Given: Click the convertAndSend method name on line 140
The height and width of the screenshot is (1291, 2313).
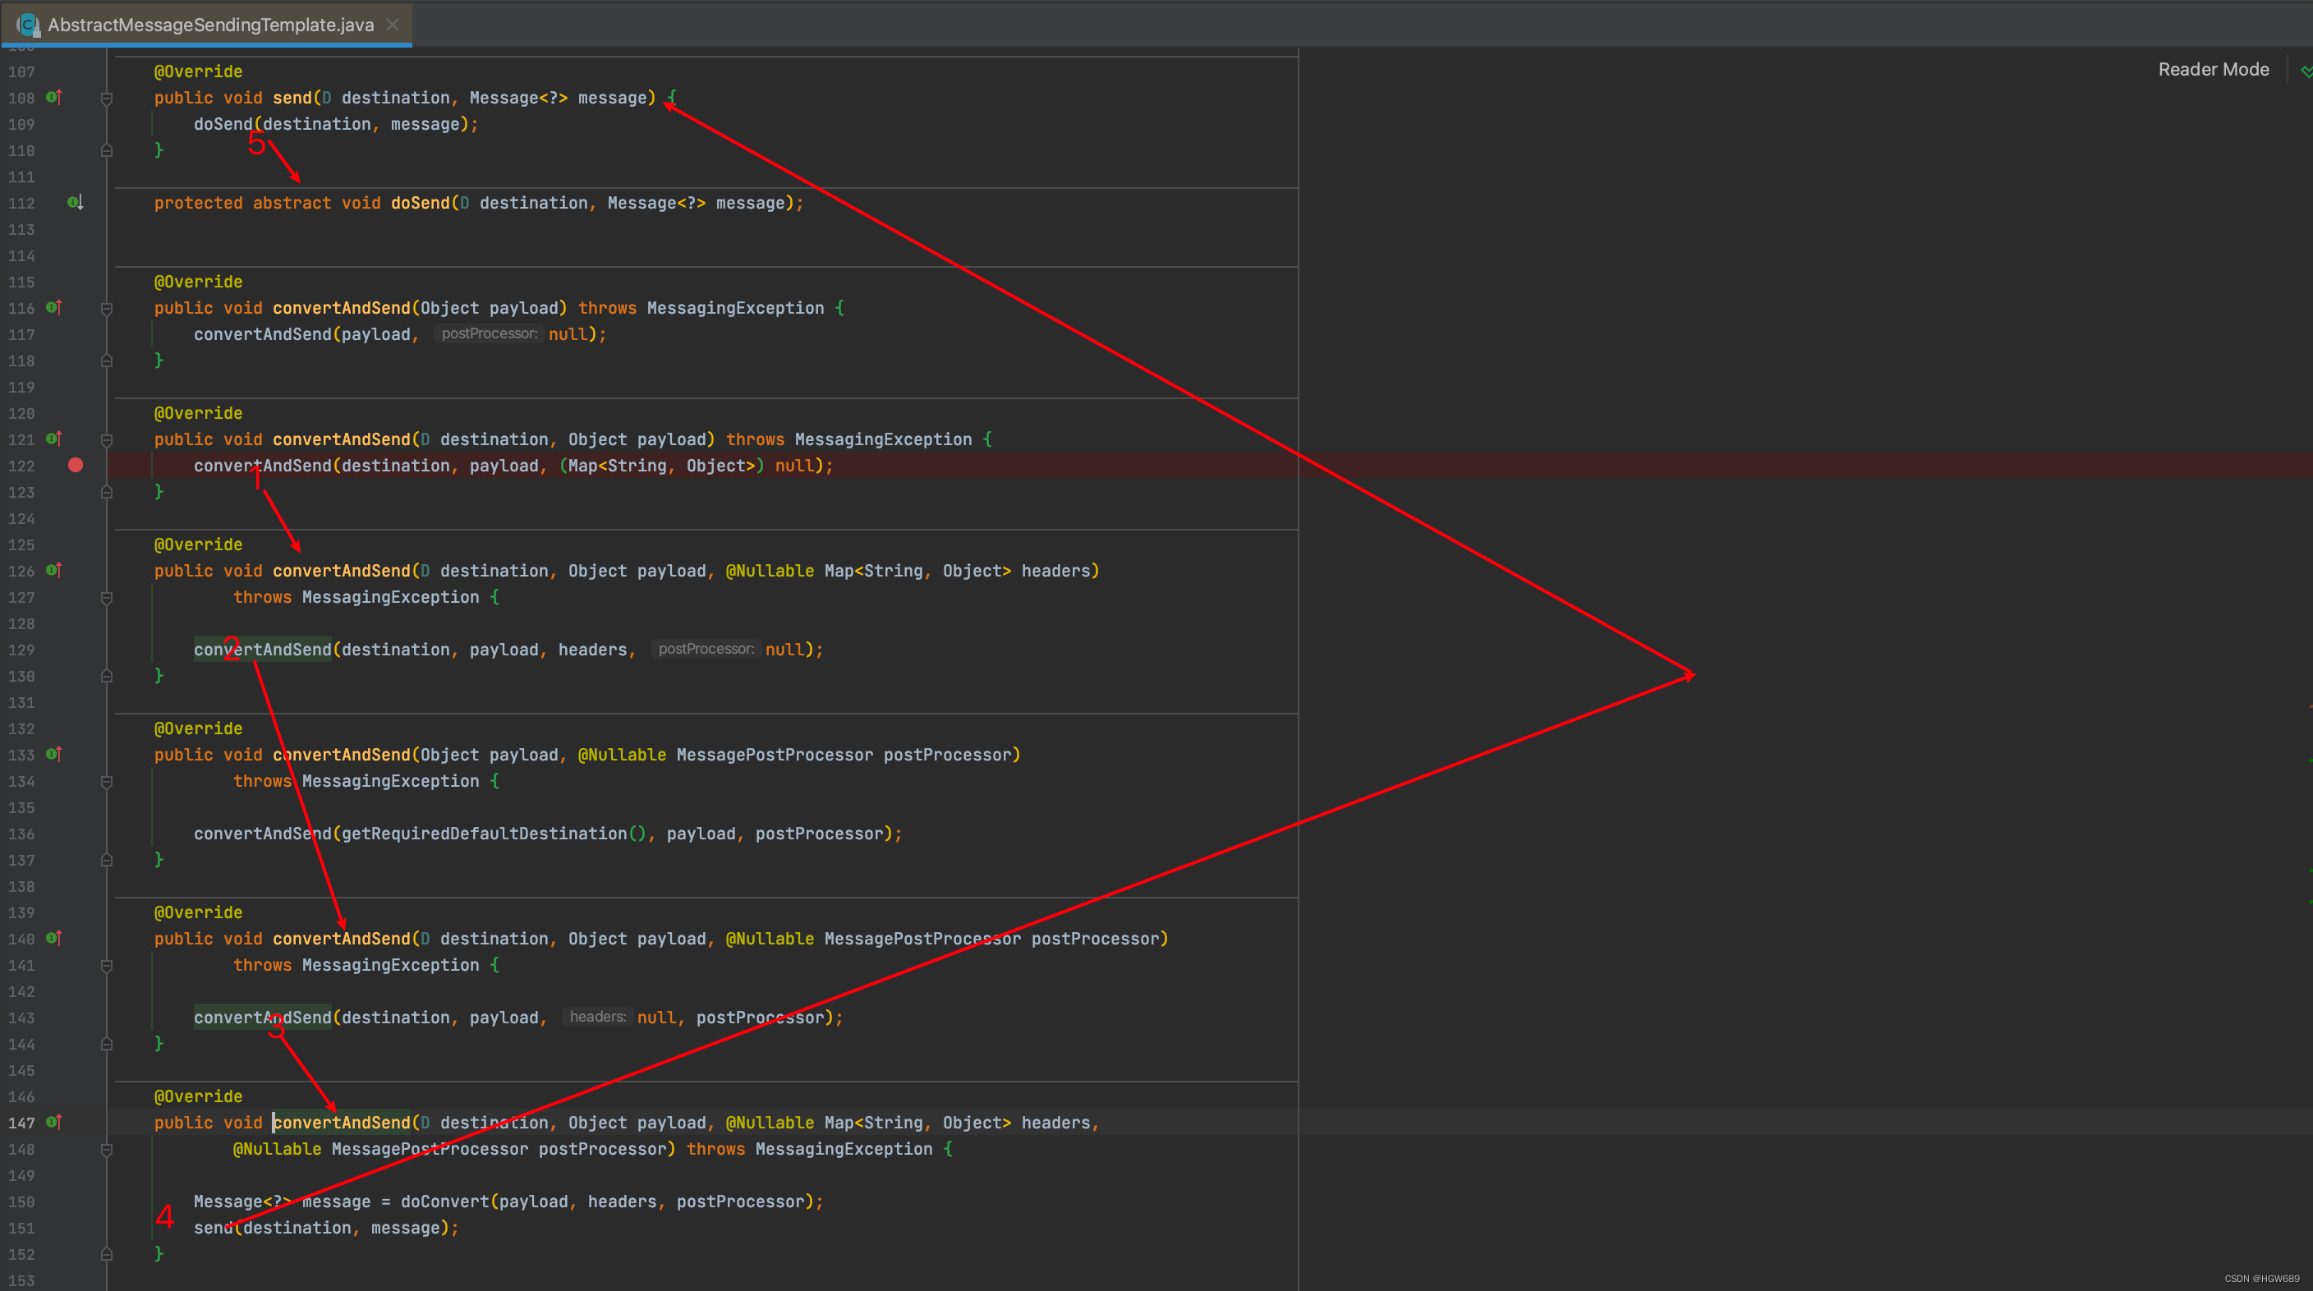Looking at the screenshot, I should click(341, 938).
